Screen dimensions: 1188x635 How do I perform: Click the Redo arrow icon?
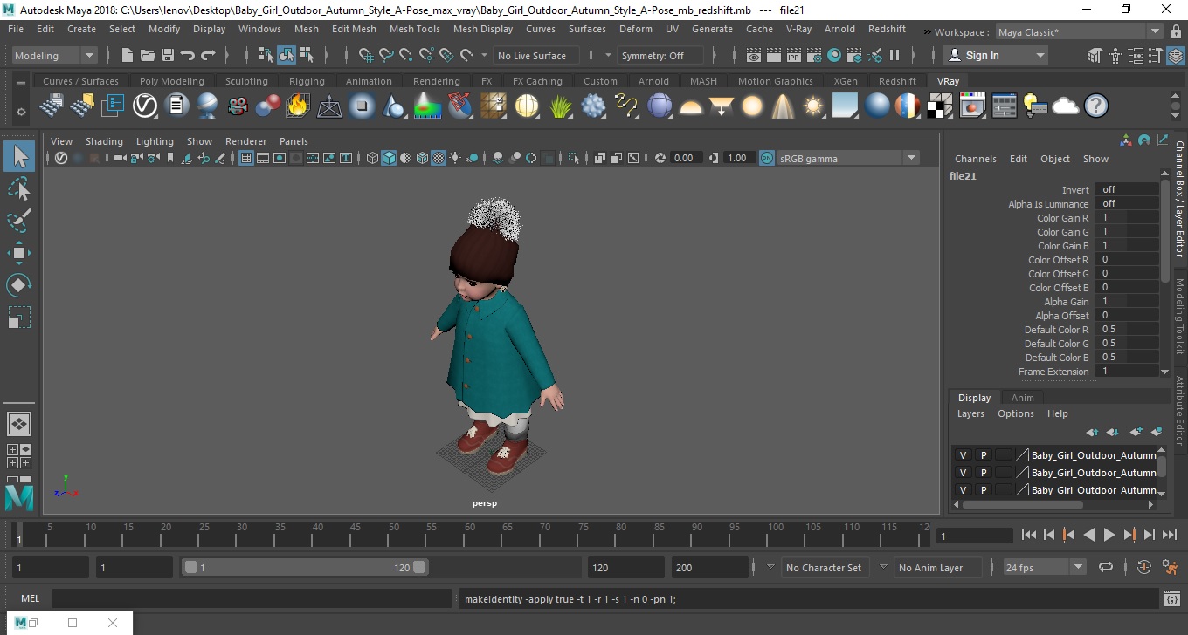(x=208, y=55)
